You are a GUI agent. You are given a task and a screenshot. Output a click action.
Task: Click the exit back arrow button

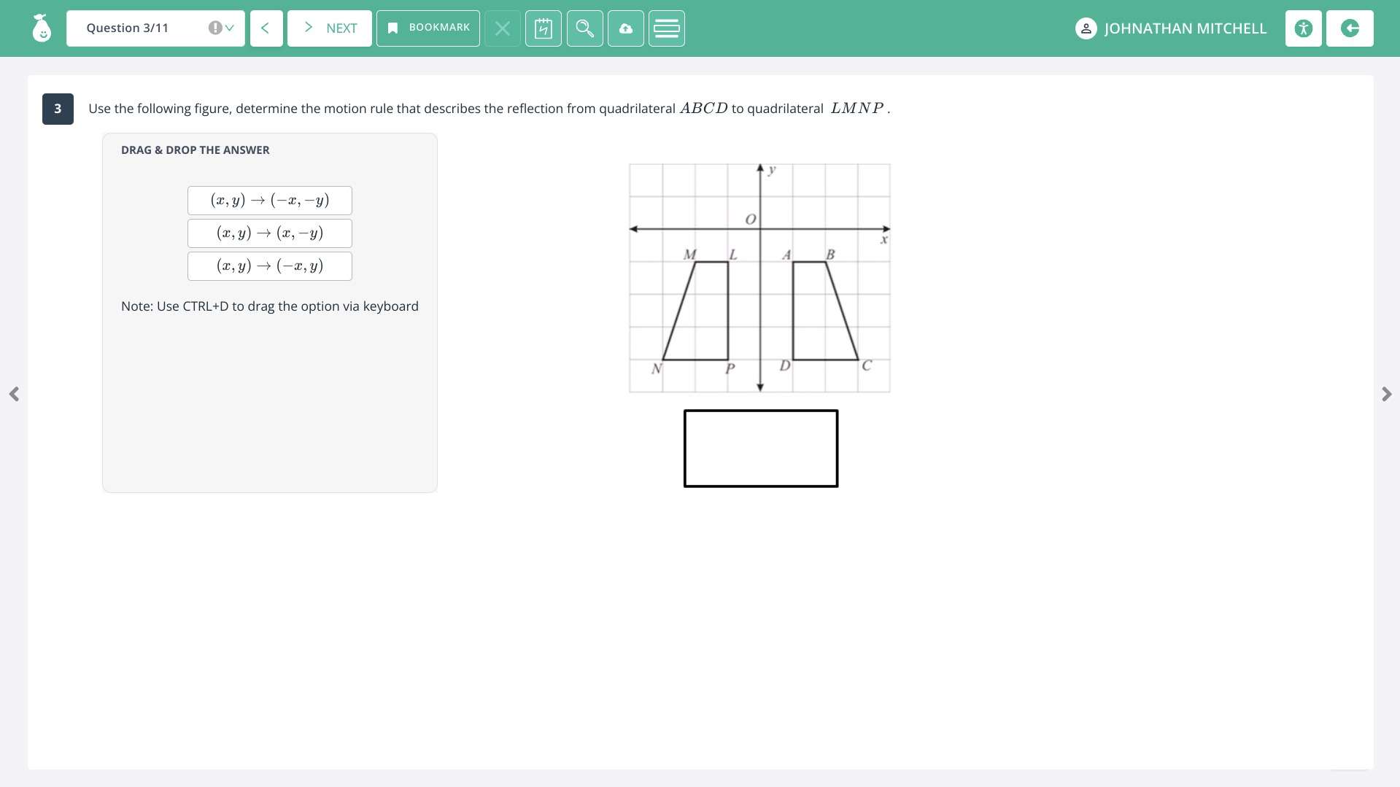[1350, 28]
